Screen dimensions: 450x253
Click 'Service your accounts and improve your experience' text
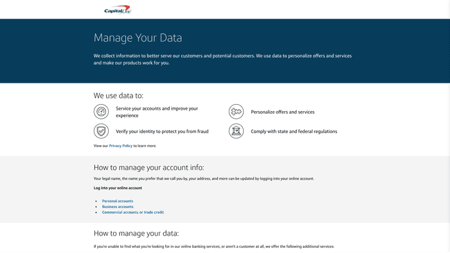pos(157,112)
